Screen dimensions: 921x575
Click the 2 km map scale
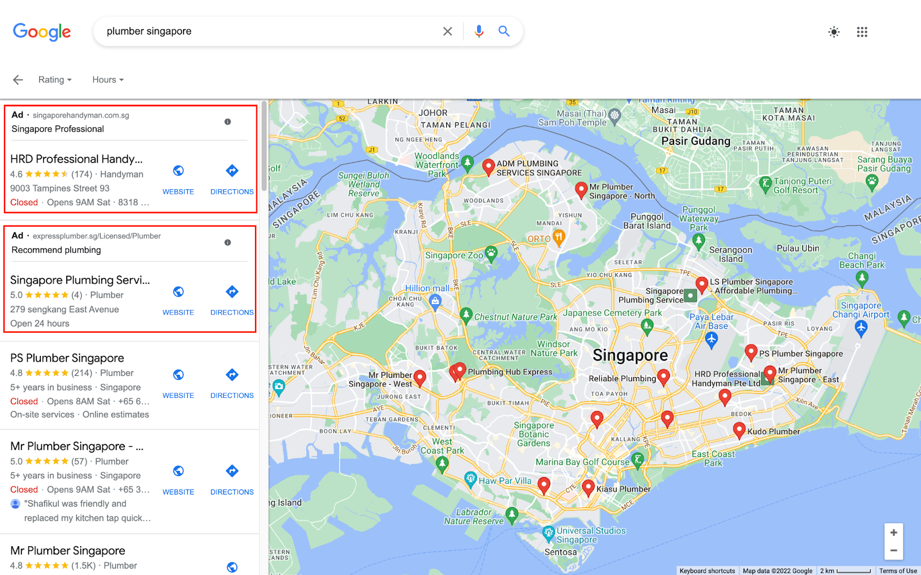coord(846,571)
